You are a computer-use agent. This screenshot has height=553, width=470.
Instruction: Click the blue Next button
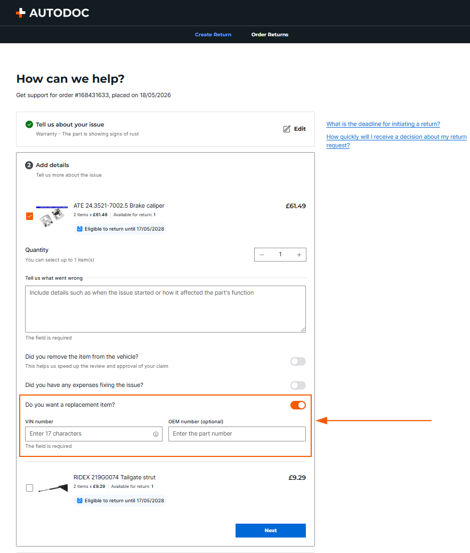click(270, 531)
